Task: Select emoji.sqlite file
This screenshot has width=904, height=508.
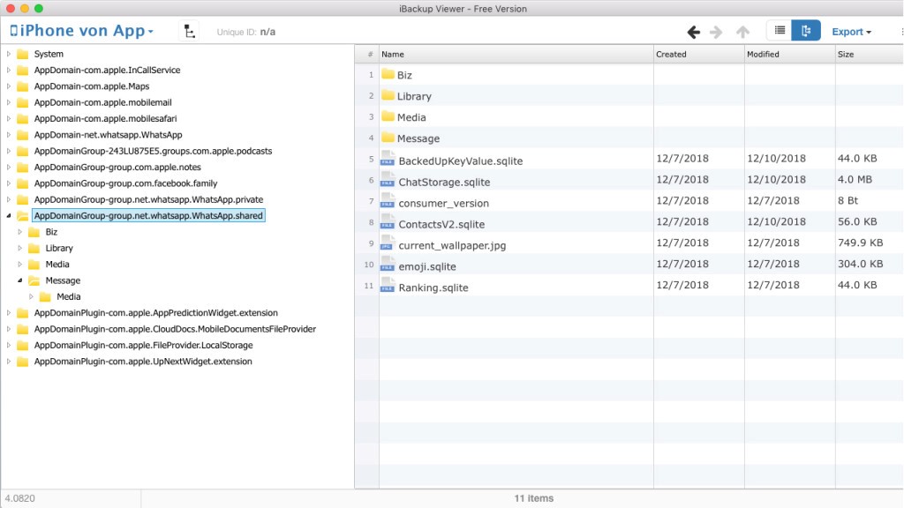Action: click(426, 266)
